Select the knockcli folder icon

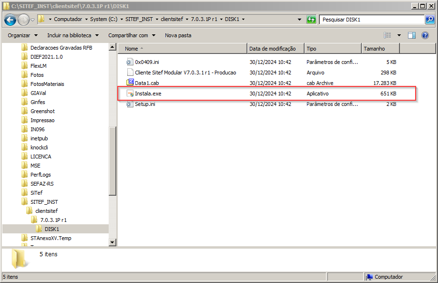click(x=25, y=147)
